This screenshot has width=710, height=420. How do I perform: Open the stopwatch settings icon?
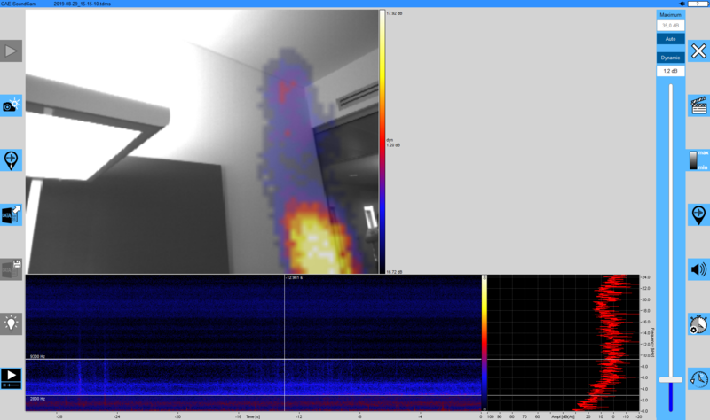coord(698,323)
